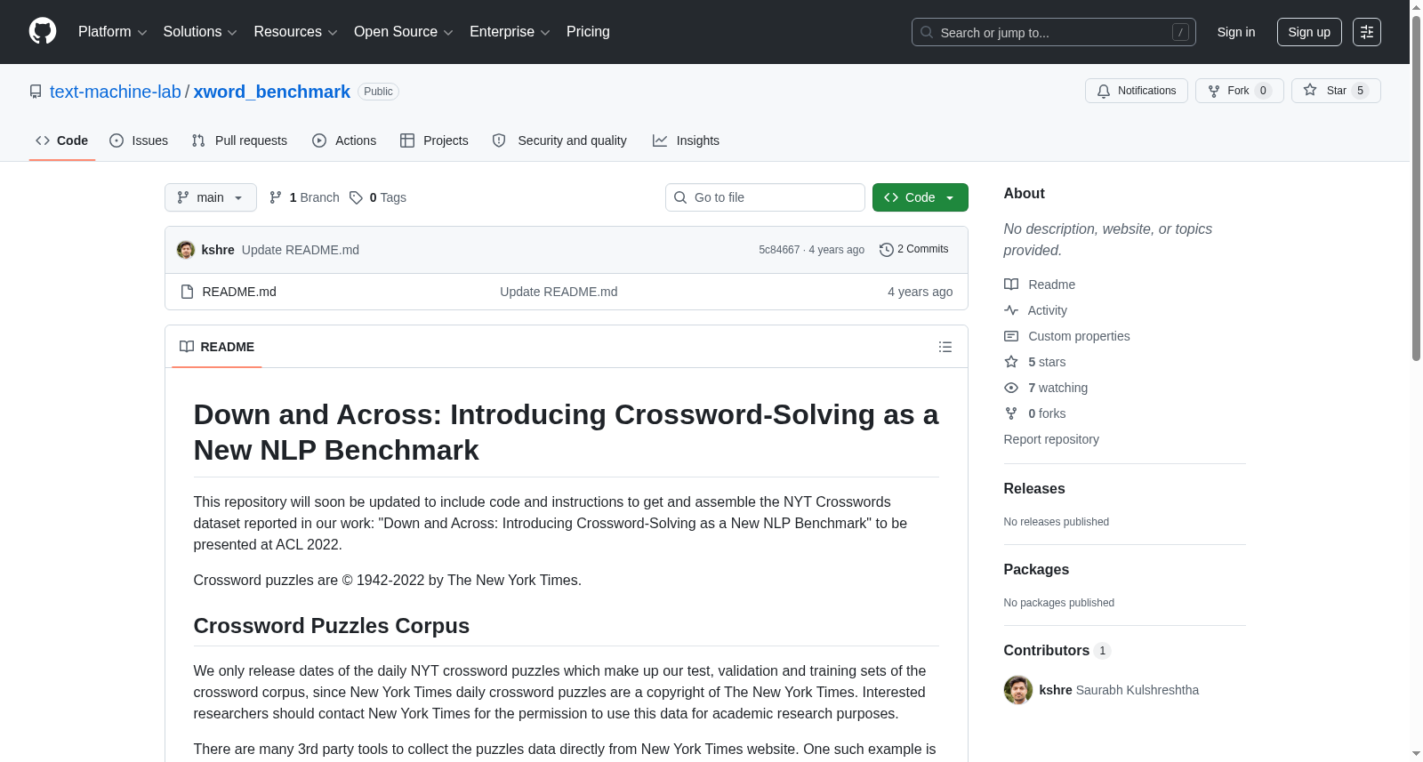
Task: Switch to the Actions tab
Action: [344, 140]
